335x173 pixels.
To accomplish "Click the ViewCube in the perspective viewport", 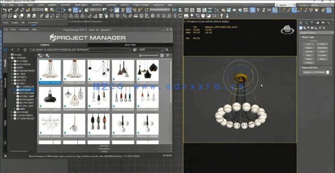I will (287, 29).
